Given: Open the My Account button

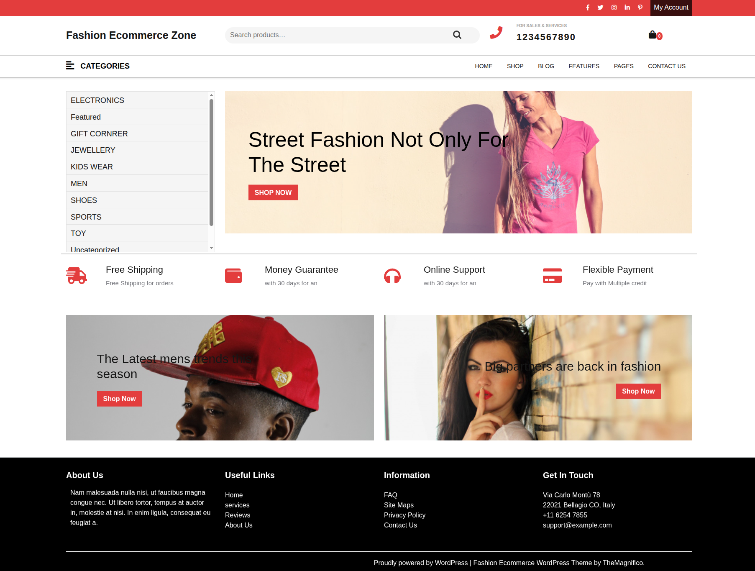Looking at the screenshot, I should 671,8.
